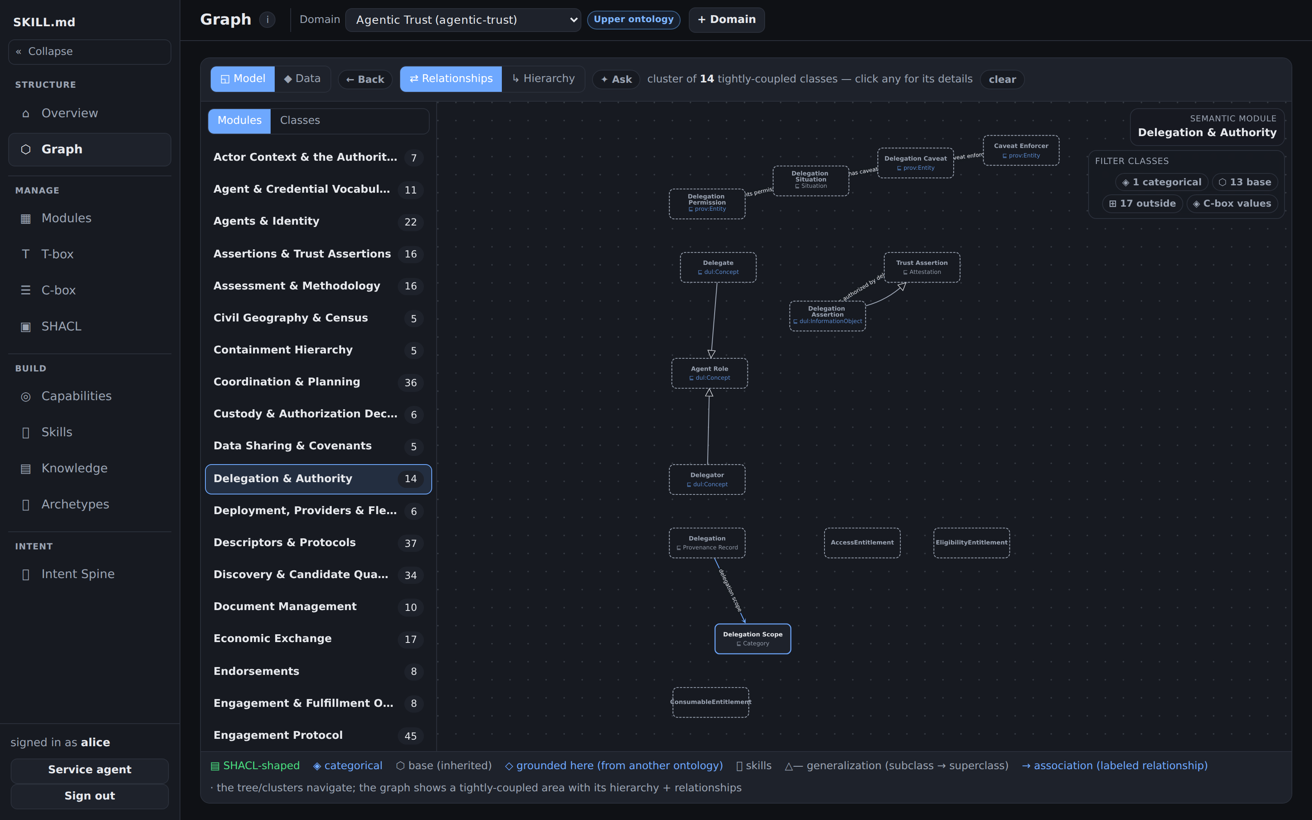Click the Delegation Situation graph node

pos(811,180)
